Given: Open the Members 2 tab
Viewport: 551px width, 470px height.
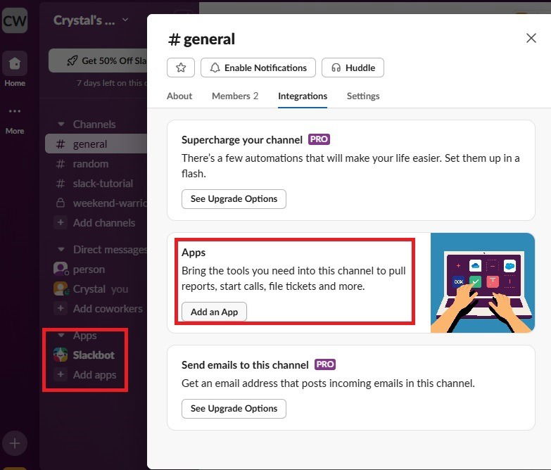Looking at the screenshot, I should 235,96.
